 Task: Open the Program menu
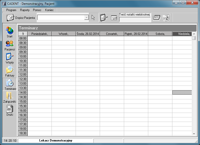click(x=11, y=10)
